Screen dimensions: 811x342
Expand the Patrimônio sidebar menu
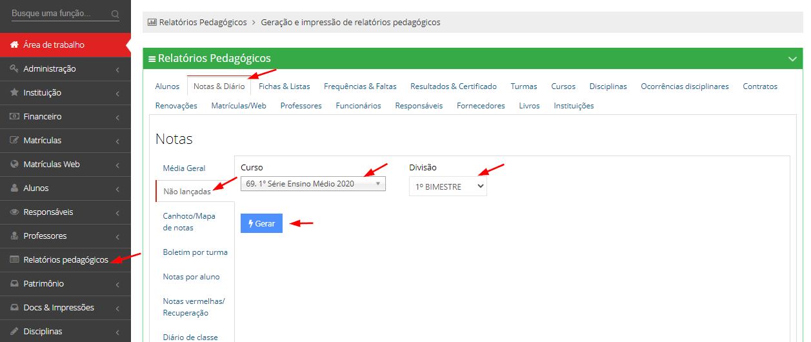(x=65, y=284)
